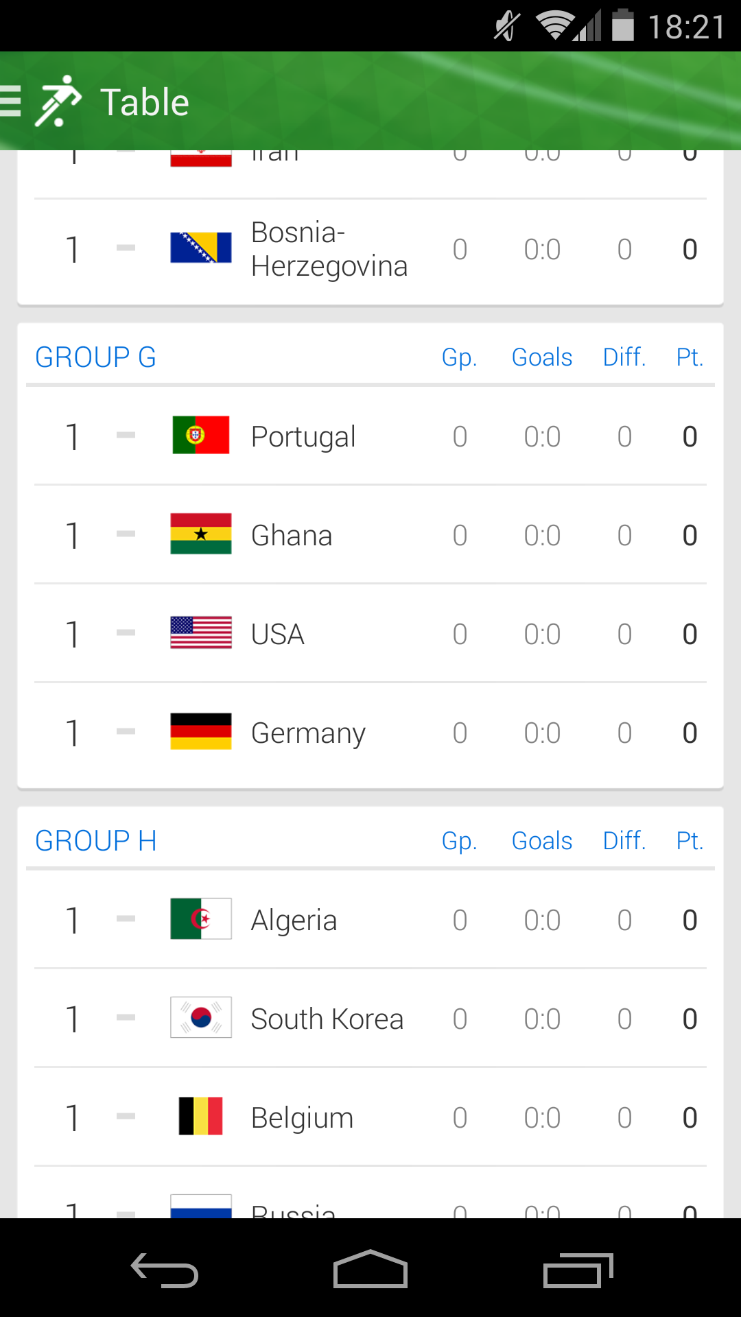741x1317 pixels.
Task: Tap the USA flag icon
Action: click(200, 632)
